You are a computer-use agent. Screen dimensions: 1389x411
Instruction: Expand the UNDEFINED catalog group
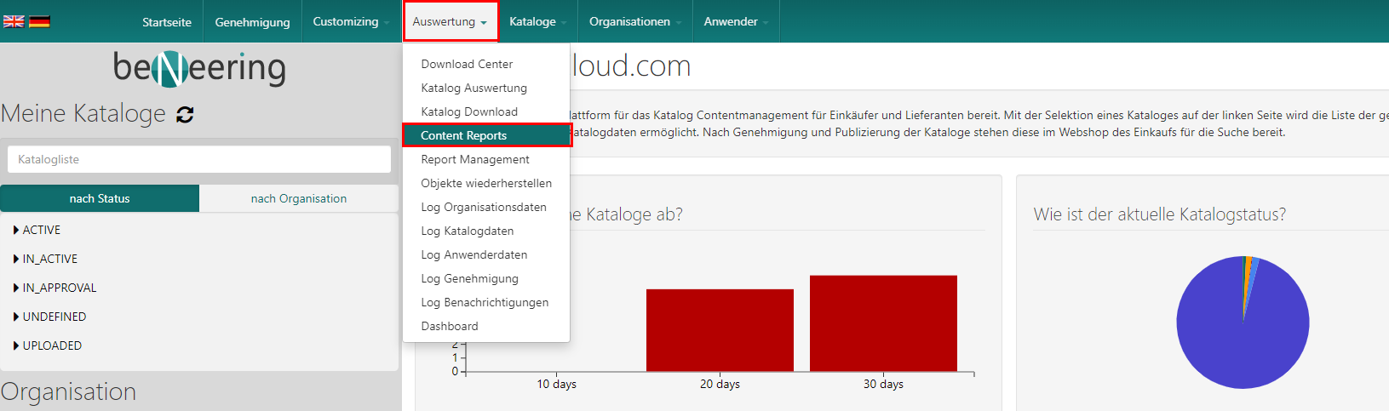[x=54, y=317]
